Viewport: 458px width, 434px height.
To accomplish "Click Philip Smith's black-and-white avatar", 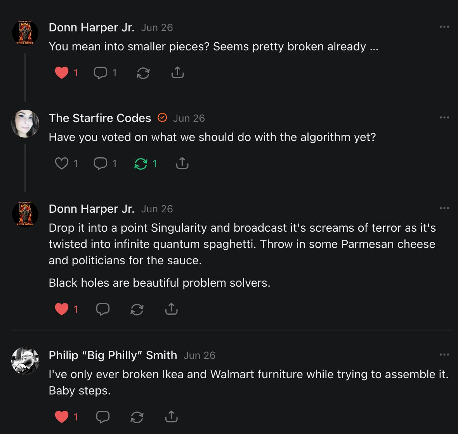I will click(x=25, y=361).
